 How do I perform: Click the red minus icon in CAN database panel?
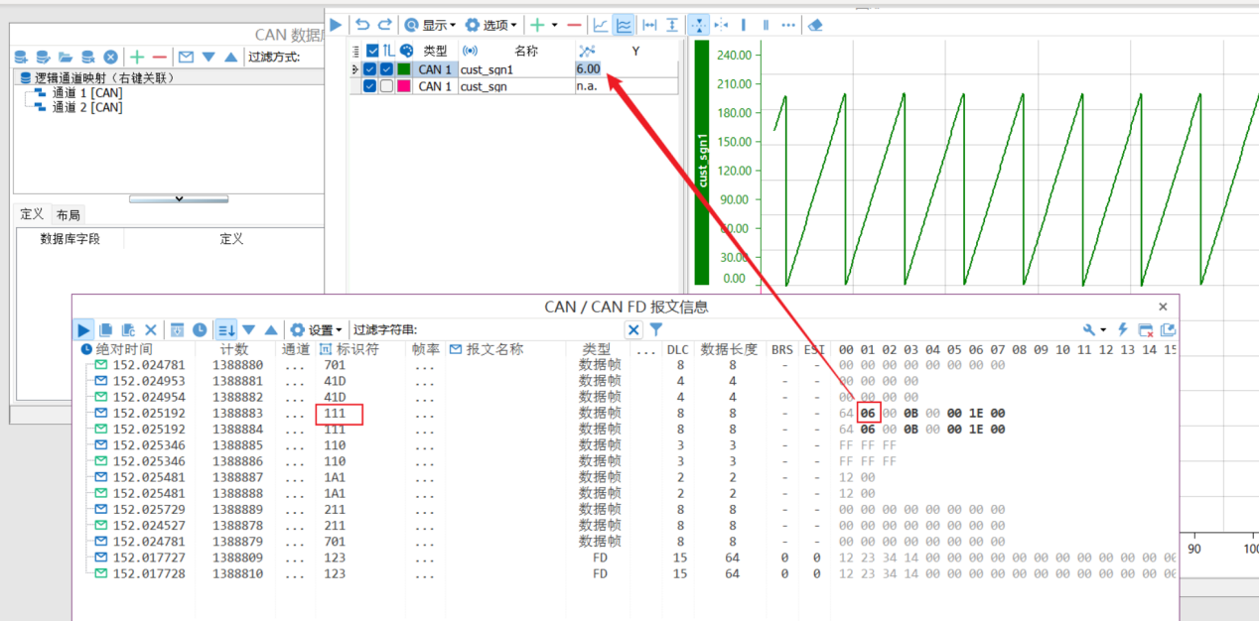coord(159,57)
